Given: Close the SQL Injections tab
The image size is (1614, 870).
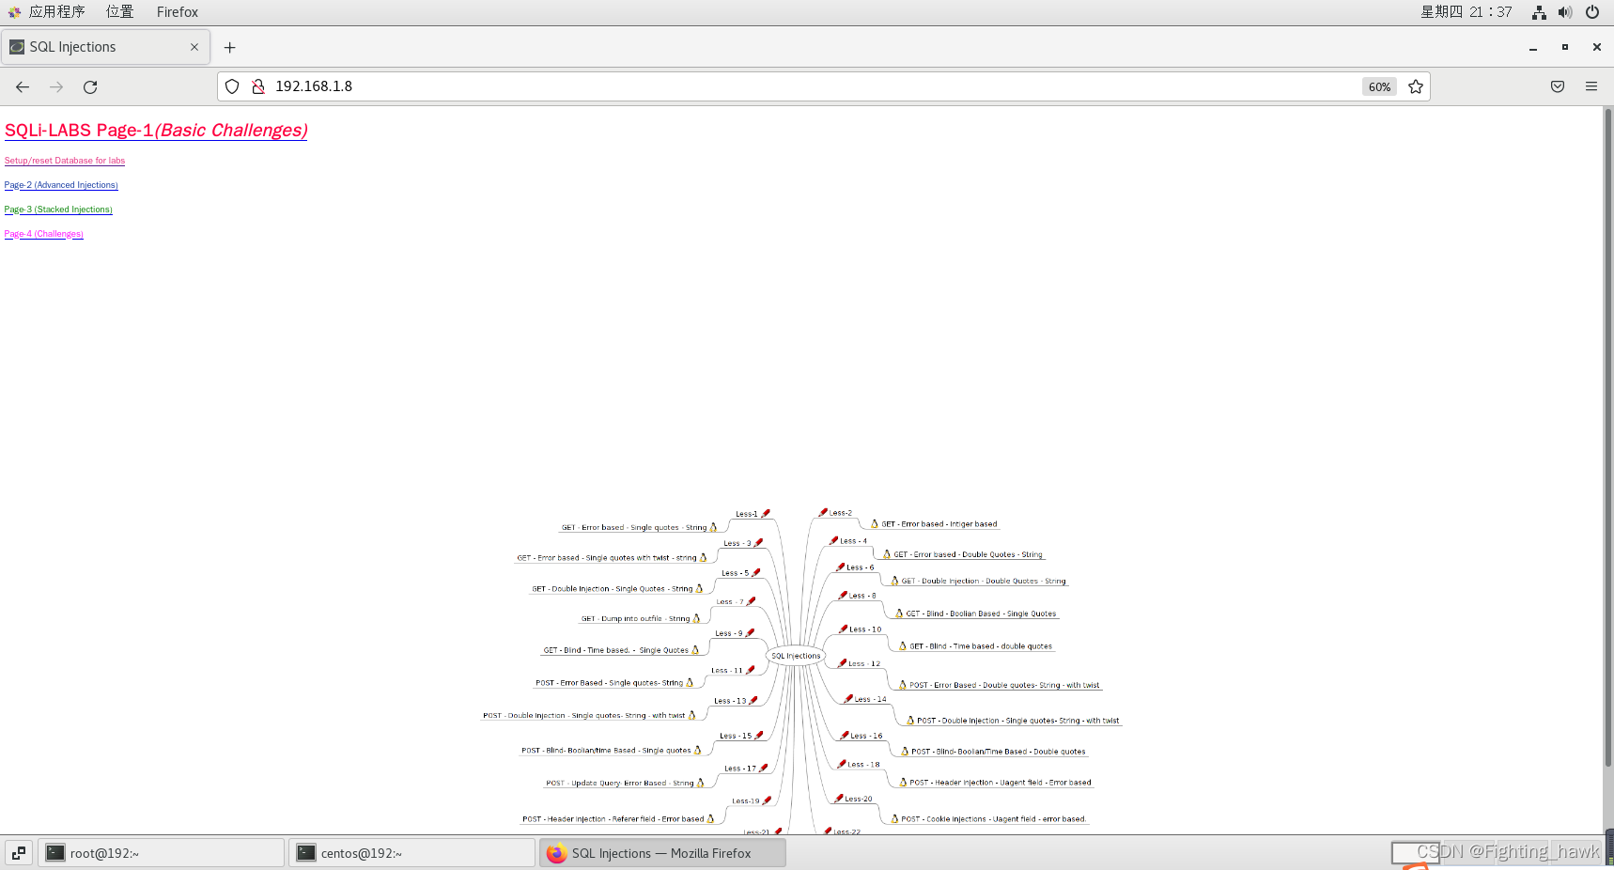Looking at the screenshot, I should point(194,47).
